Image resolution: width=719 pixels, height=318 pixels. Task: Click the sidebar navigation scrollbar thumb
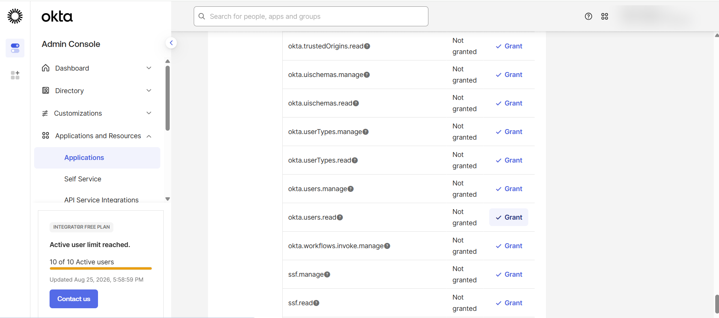tap(167, 98)
